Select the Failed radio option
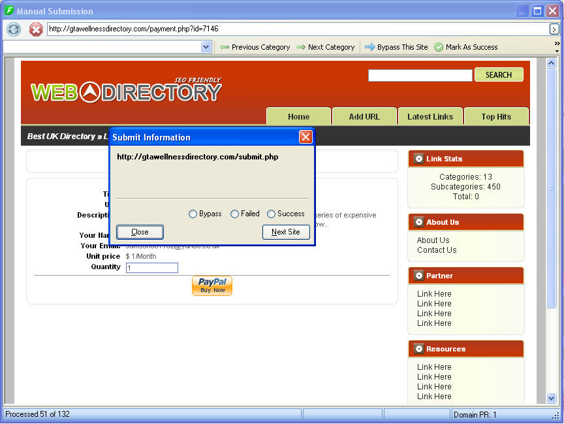 [234, 214]
